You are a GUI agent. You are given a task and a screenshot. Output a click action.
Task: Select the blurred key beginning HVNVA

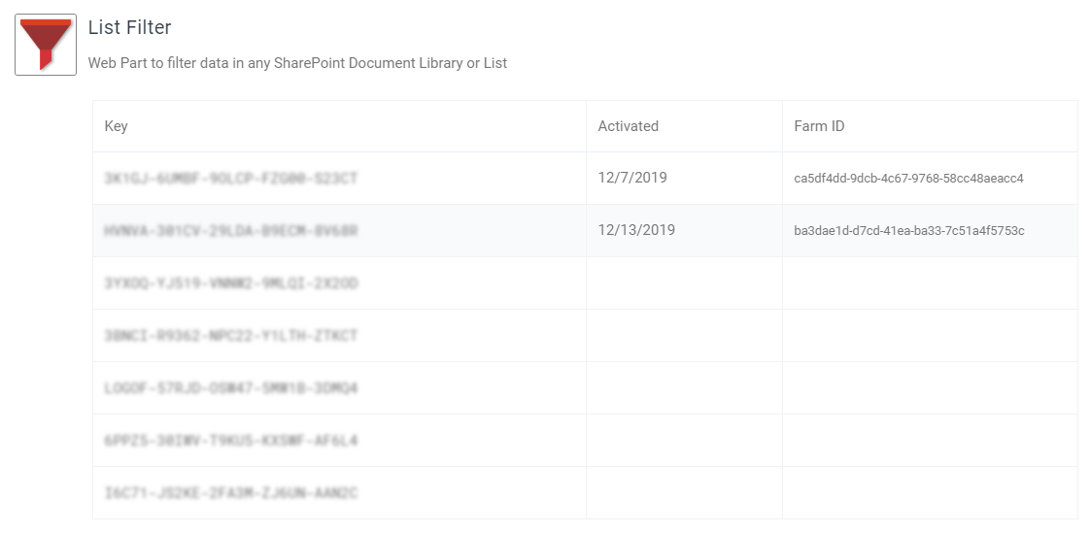[x=231, y=231]
